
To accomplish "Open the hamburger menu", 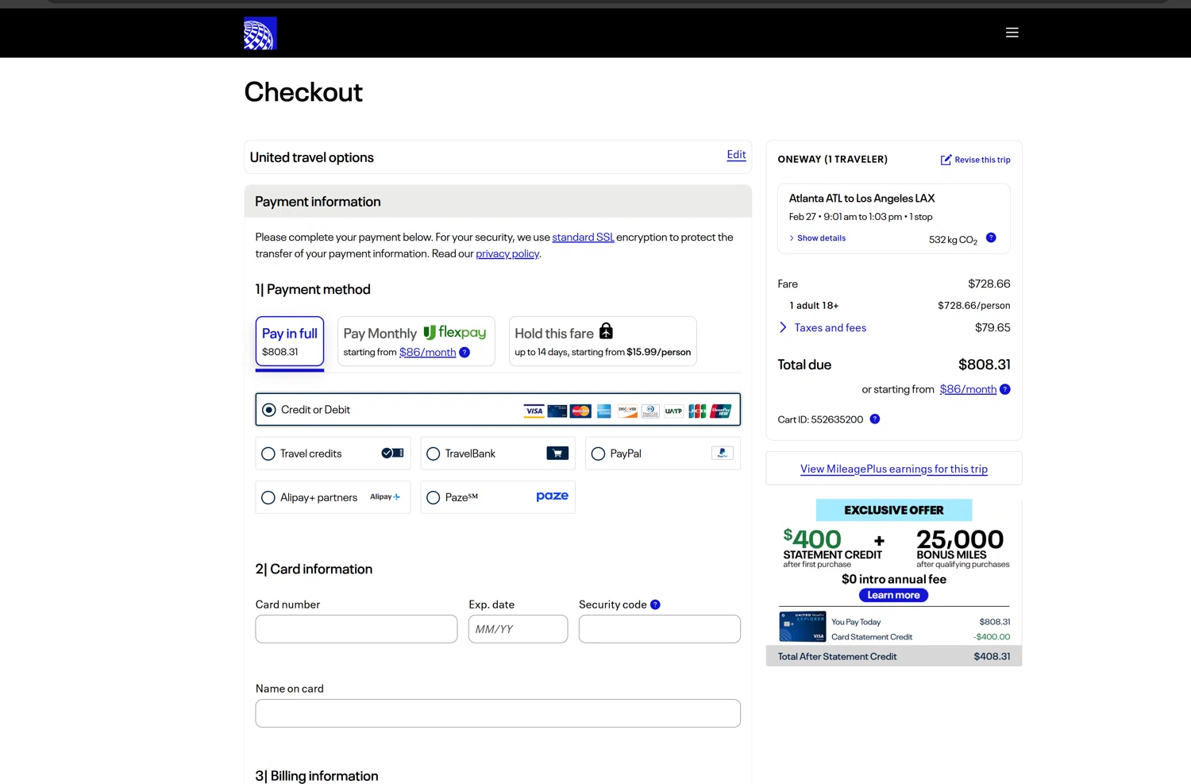I will click(1012, 33).
